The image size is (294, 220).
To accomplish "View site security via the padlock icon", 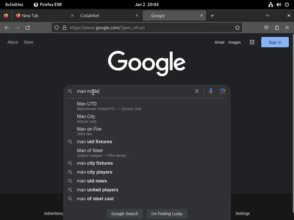I will [65, 28].
